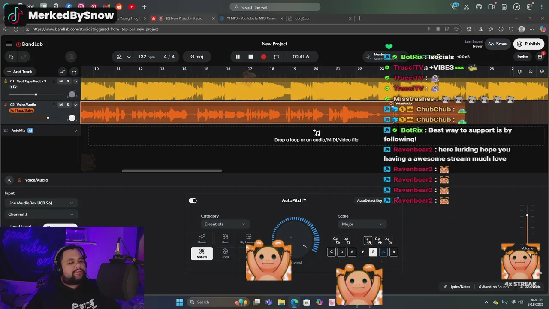
Task: Open the BandLab hamburger menu
Action: pyautogui.click(x=9, y=44)
